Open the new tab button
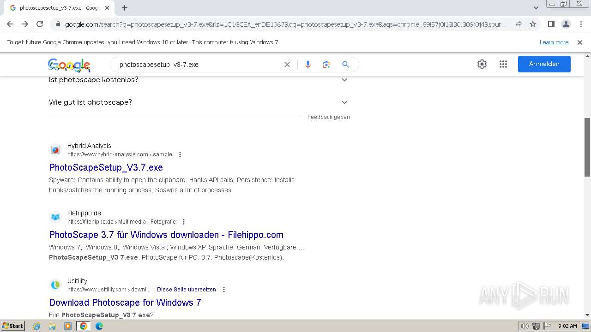591x332 pixels. pyautogui.click(x=125, y=8)
